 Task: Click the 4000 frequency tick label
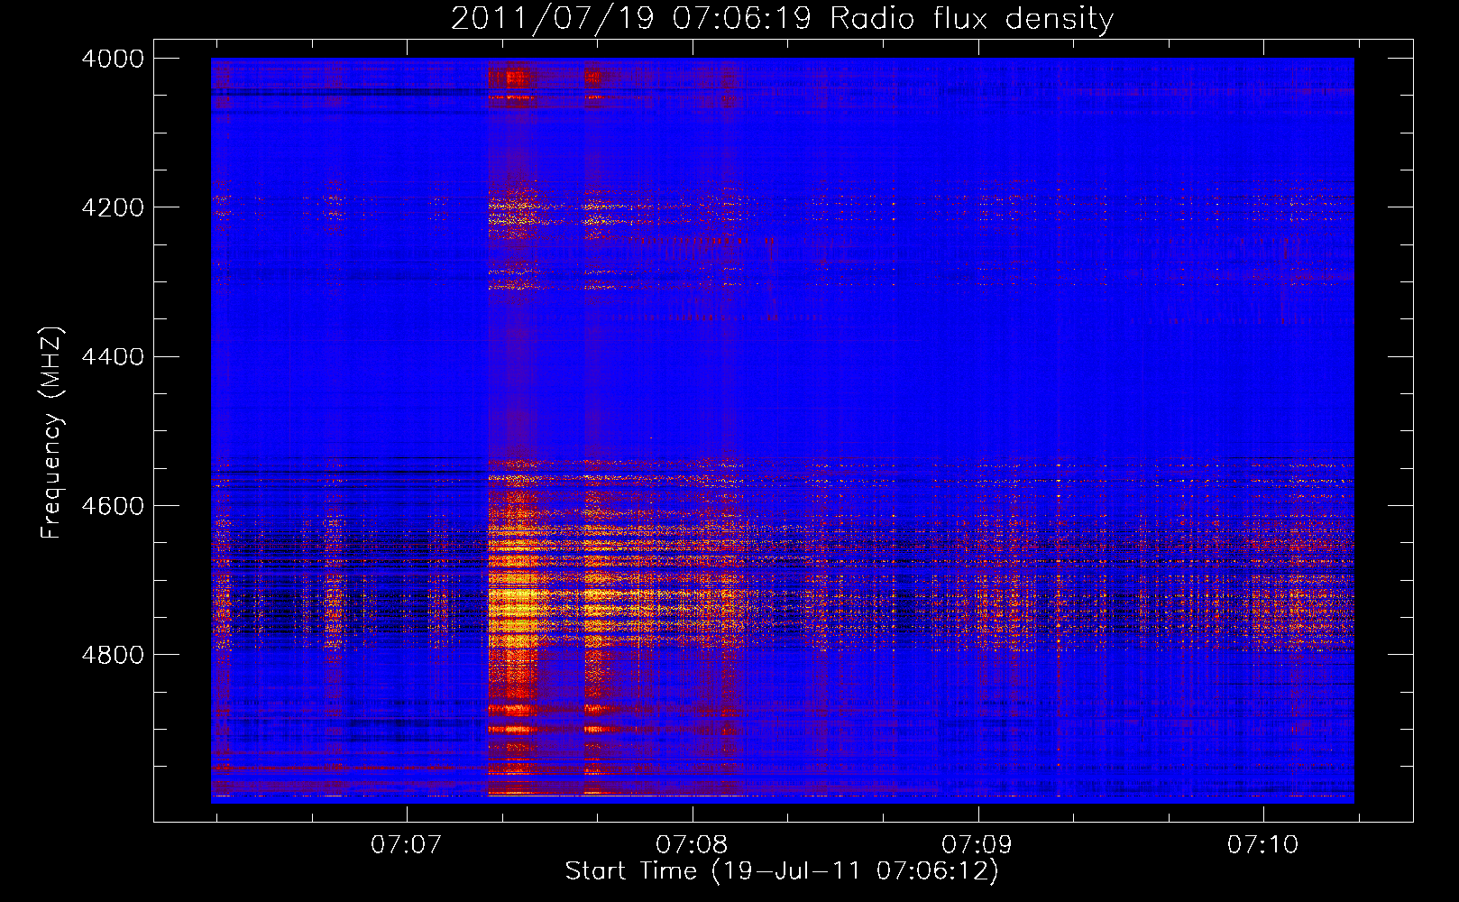click(113, 59)
